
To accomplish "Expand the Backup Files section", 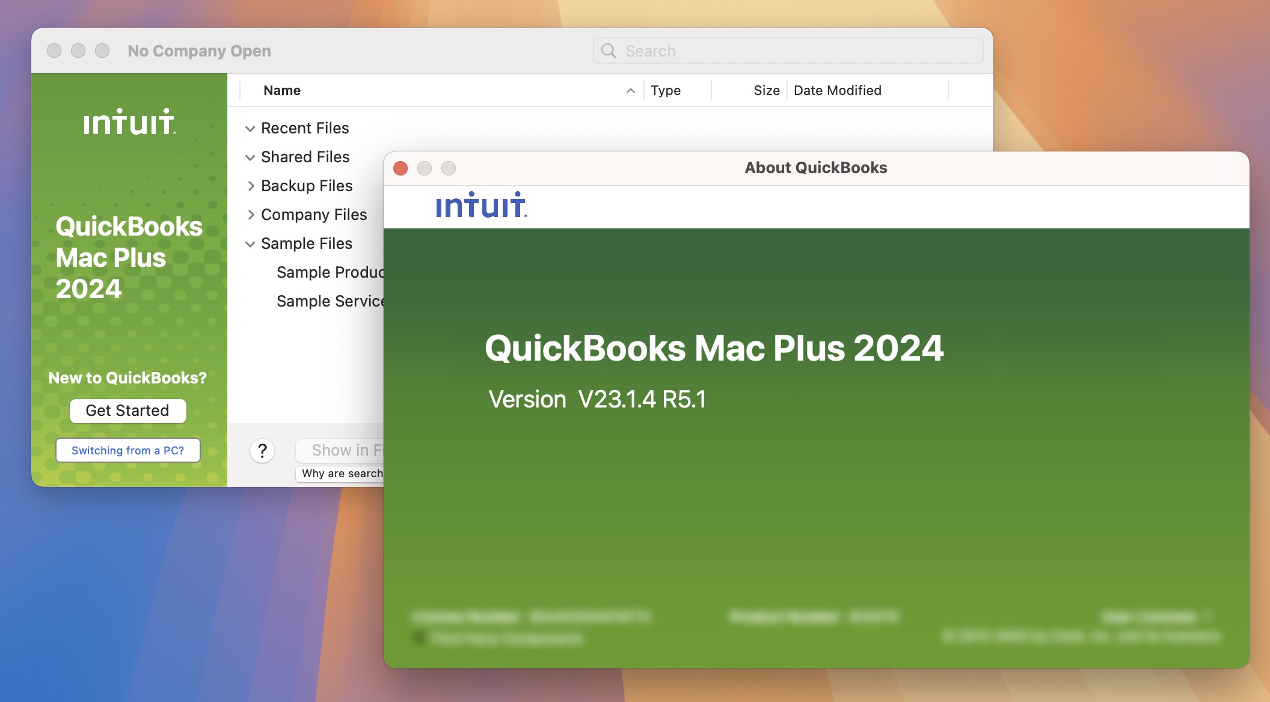I will (x=250, y=185).
